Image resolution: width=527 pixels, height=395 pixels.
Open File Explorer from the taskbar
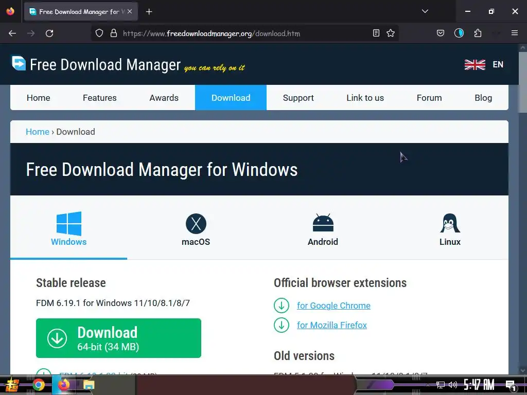tap(89, 385)
